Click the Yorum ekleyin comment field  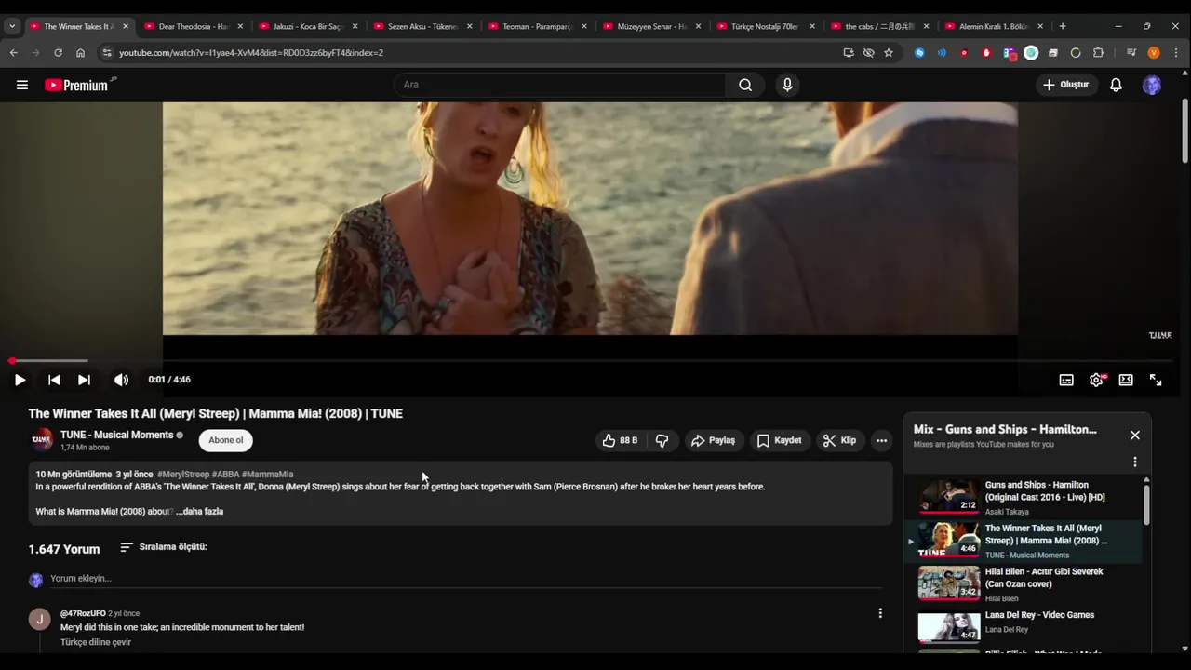[x=465, y=579]
